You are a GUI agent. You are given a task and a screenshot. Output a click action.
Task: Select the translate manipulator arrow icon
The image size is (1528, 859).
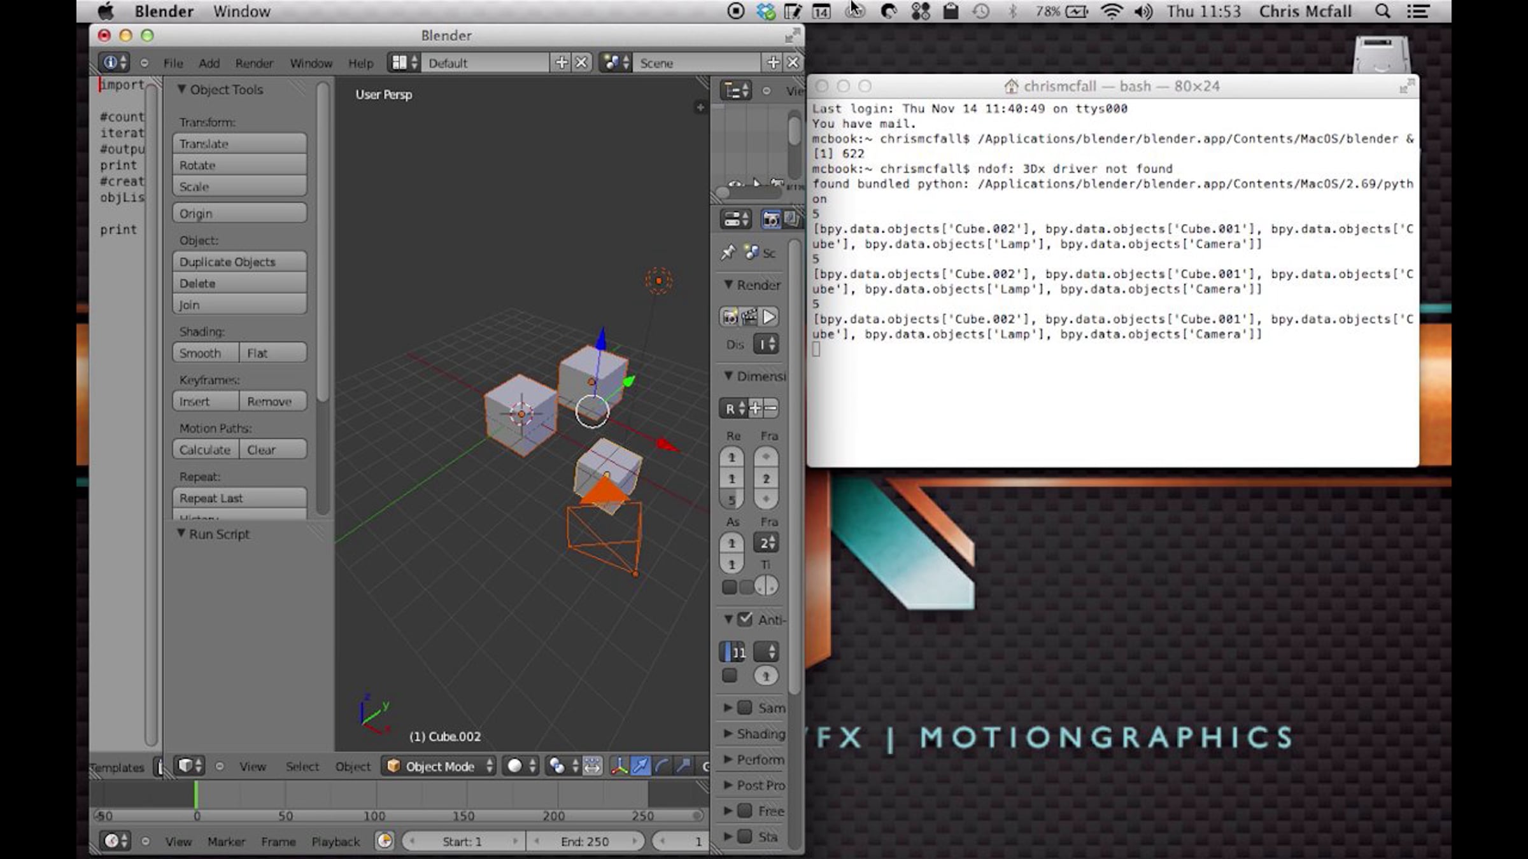[x=640, y=766]
